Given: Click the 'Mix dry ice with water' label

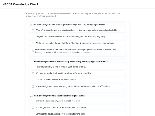Looking at the screenshot, I should tap(56, 80).
